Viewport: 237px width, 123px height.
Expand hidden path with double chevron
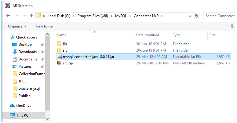click(x=44, y=16)
